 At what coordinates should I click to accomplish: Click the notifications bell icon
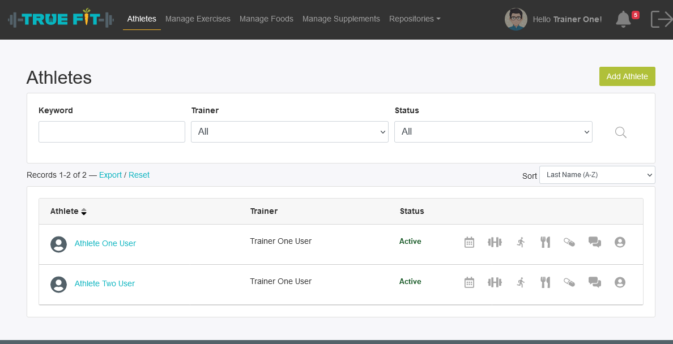tap(623, 19)
